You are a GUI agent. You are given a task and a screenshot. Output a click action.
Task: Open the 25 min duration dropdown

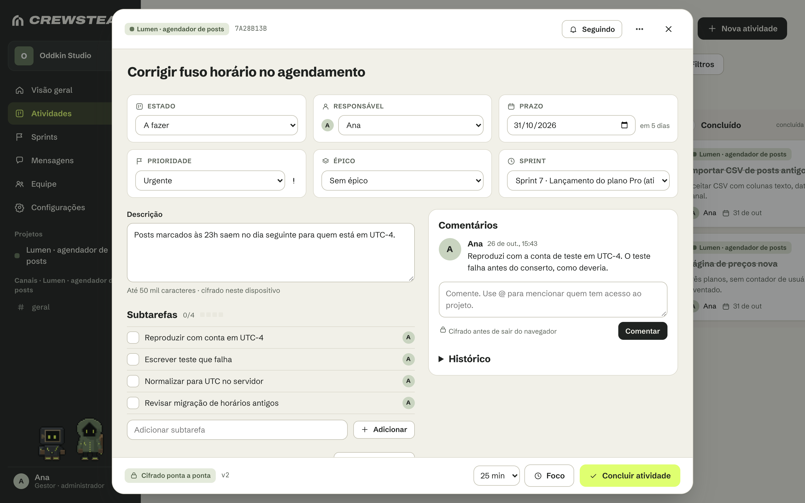point(496,475)
